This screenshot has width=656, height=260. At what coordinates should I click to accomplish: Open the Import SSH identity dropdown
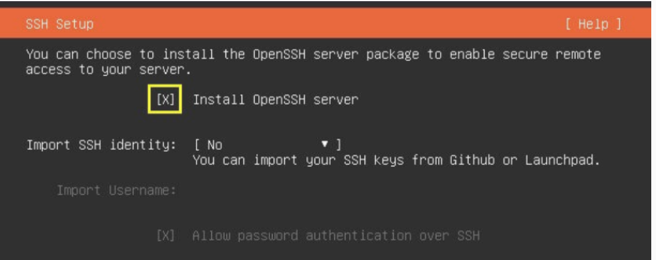268,145
